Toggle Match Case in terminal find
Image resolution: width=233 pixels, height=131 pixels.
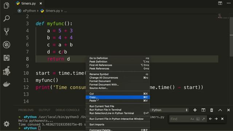tap(192, 119)
